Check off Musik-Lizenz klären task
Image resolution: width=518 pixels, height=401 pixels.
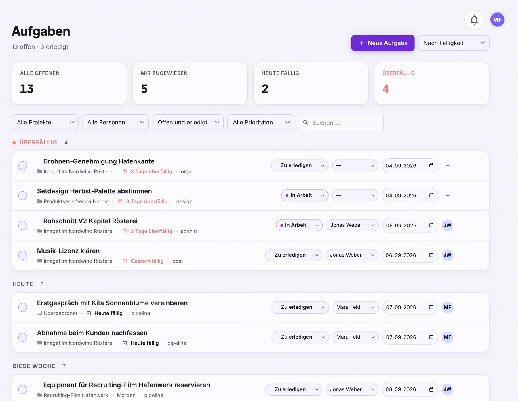pos(23,255)
